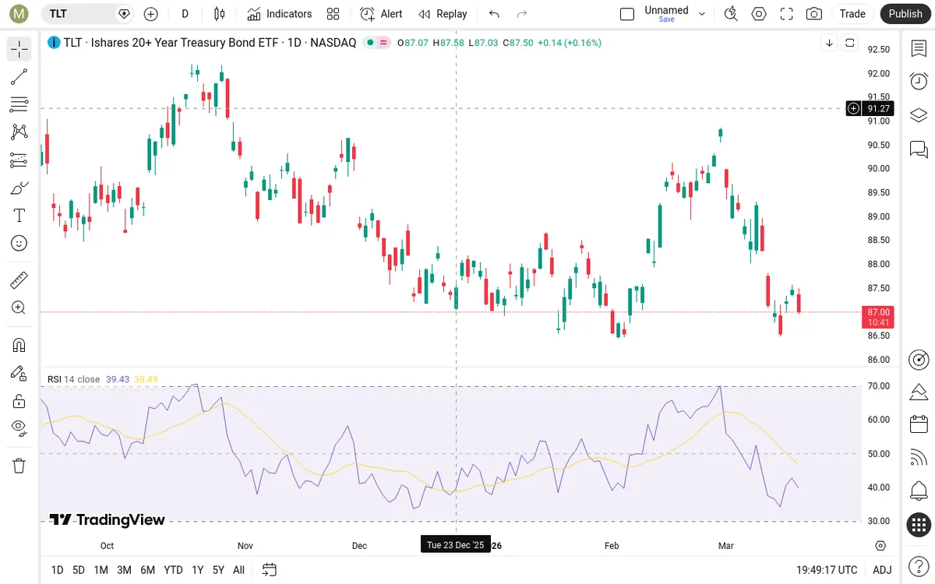This screenshot has width=935, height=584.
Task: Select the 3M date range
Action: coord(124,570)
